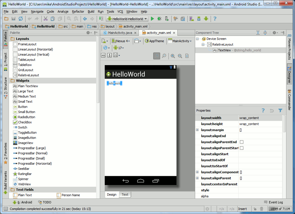Click the memory indicator 189M of 711M
The image size is (295, 214).
click(x=280, y=209)
